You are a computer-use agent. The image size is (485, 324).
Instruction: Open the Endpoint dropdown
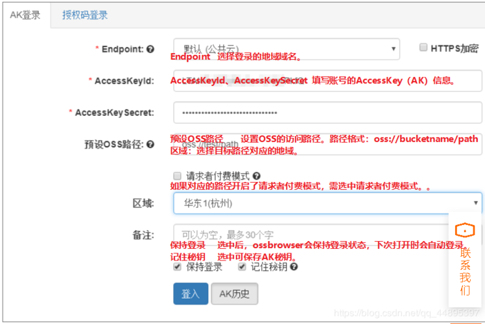click(x=287, y=49)
